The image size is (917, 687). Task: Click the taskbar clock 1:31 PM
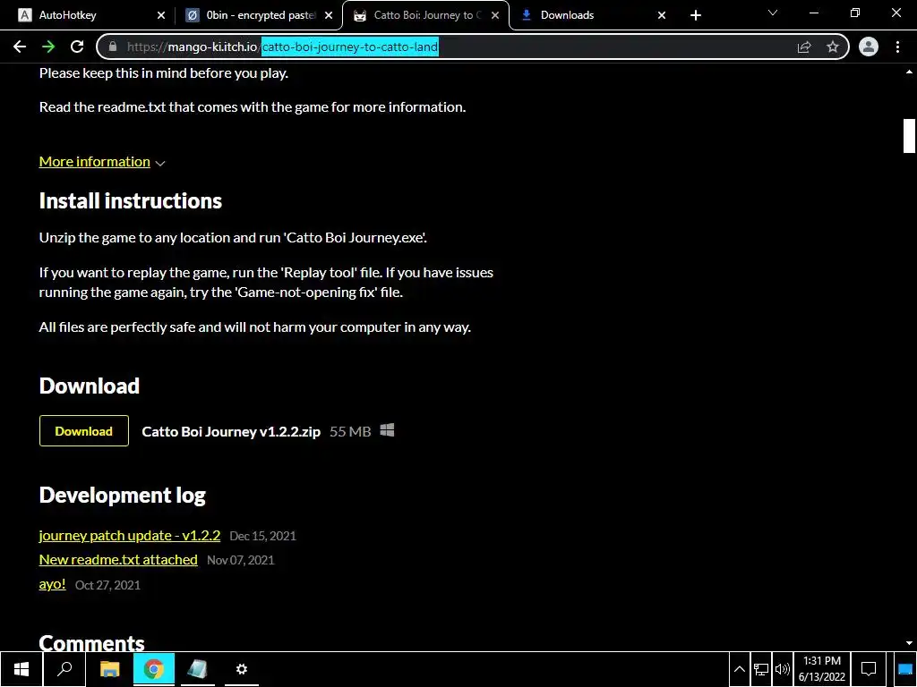pyautogui.click(x=822, y=669)
